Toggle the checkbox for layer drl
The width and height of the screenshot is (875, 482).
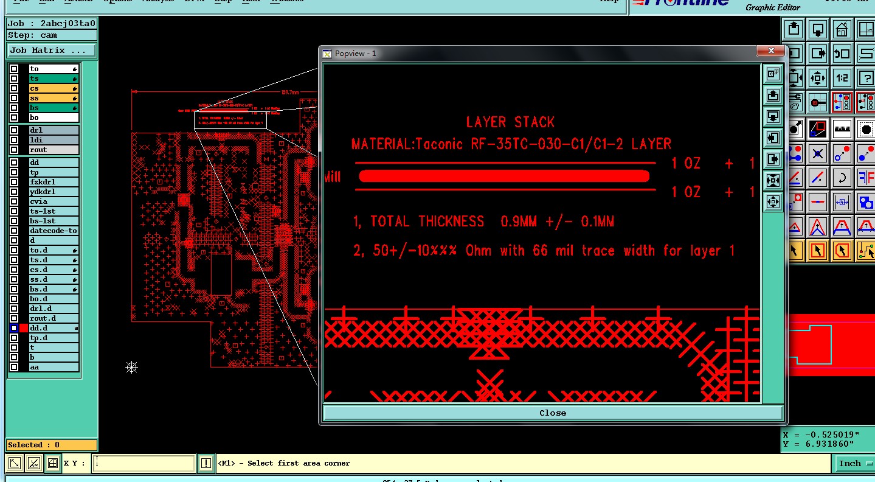(14, 130)
